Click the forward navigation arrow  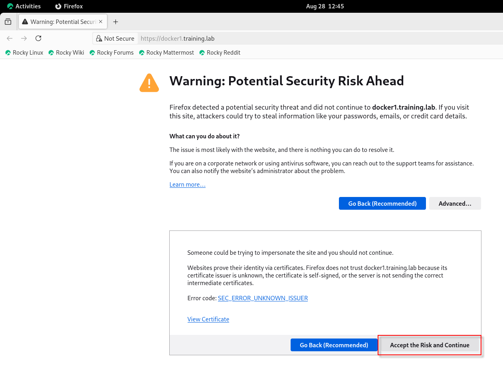click(x=24, y=38)
